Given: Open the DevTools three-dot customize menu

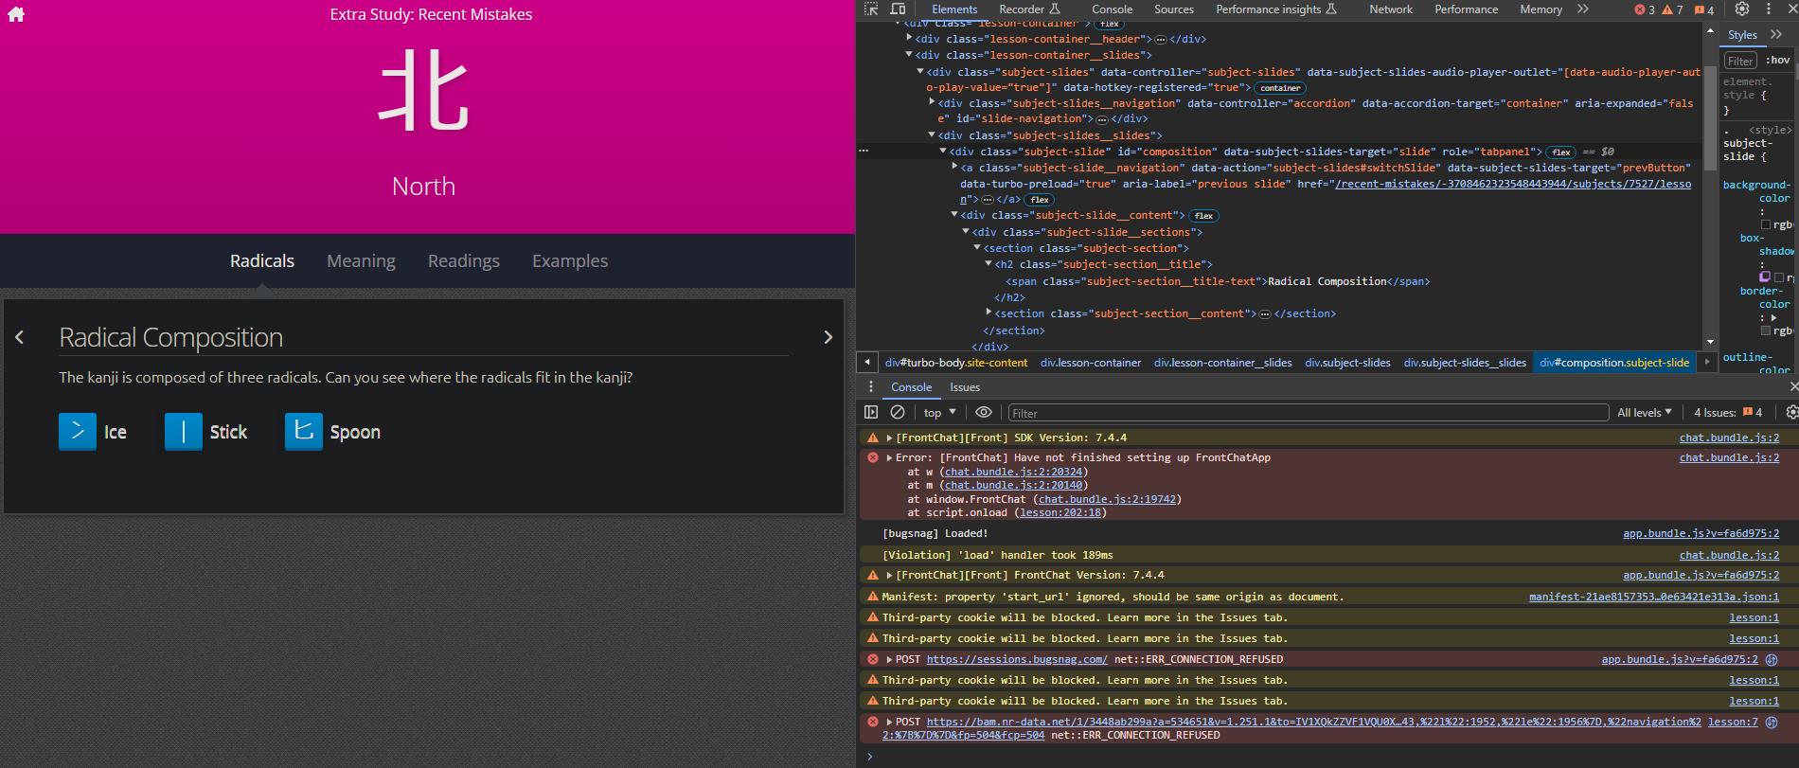Looking at the screenshot, I should click(x=1768, y=9).
